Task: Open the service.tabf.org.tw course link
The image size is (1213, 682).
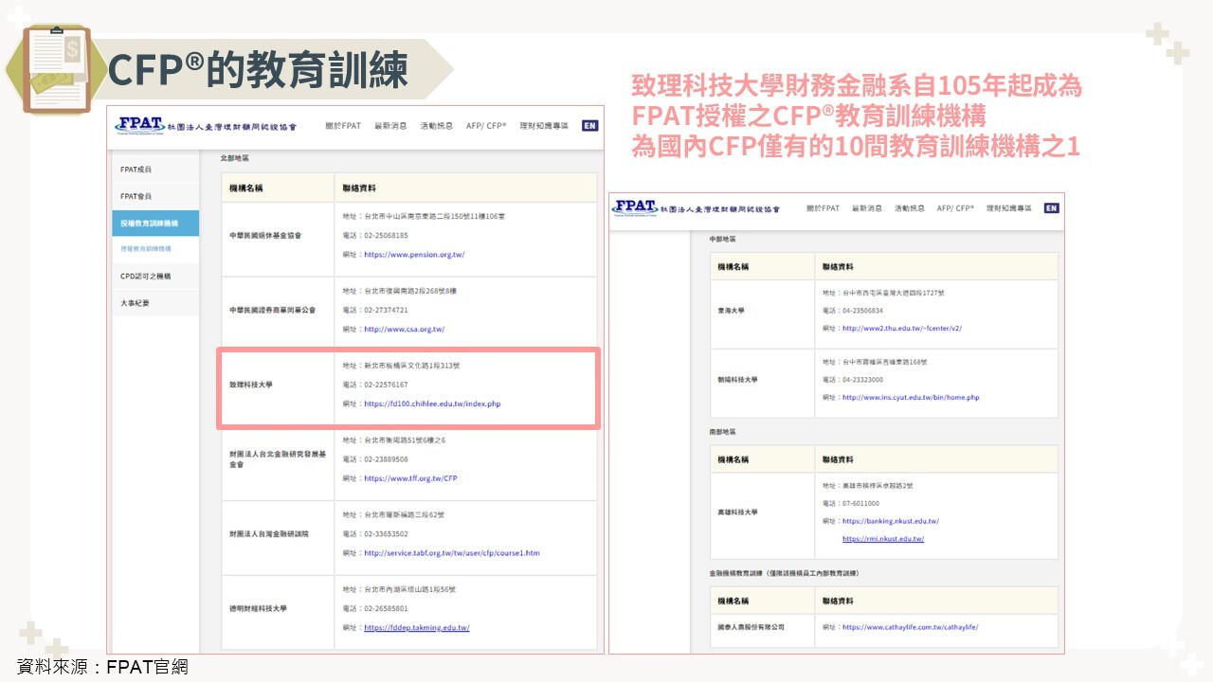Action: 451,553
